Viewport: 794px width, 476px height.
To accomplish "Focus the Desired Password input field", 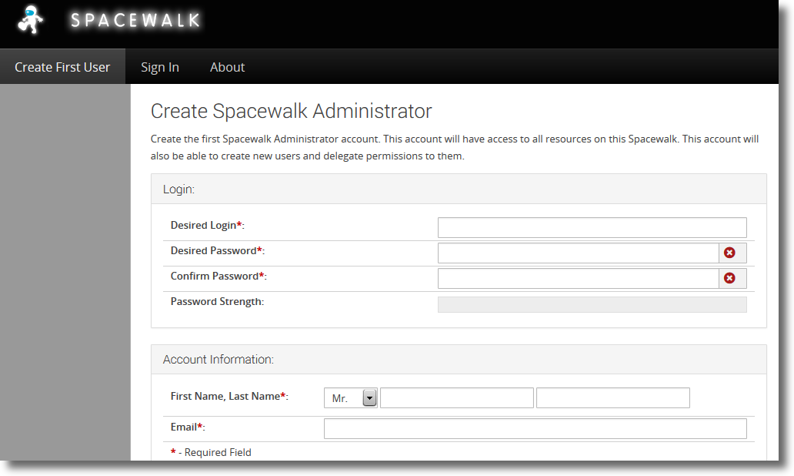I will pyautogui.click(x=579, y=253).
